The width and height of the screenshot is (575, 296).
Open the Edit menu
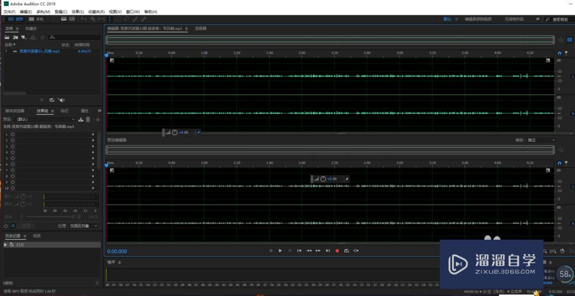[x=26, y=11]
